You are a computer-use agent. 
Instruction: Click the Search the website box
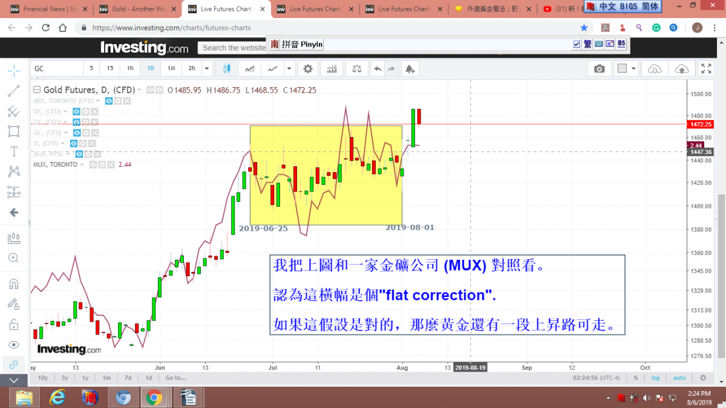pyautogui.click(x=233, y=48)
